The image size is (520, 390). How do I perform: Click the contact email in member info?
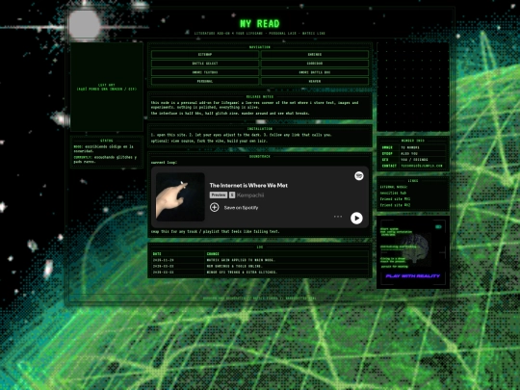pyautogui.click(x=422, y=166)
